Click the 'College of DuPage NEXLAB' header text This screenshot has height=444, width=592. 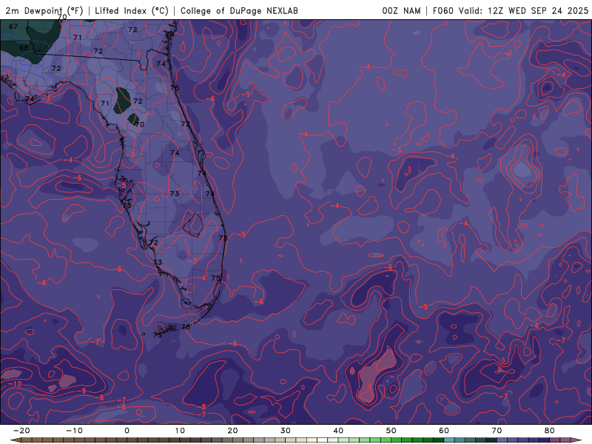click(239, 10)
